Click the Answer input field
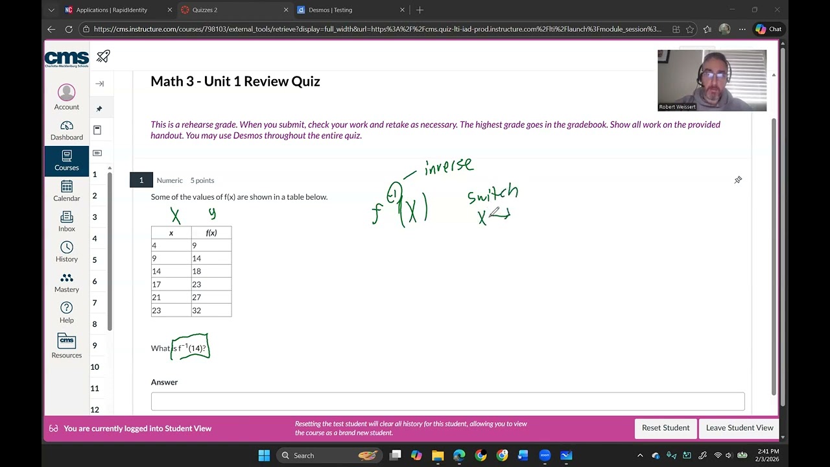Image resolution: width=830 pixels, height=467 pixels. (x=447, y=401)
